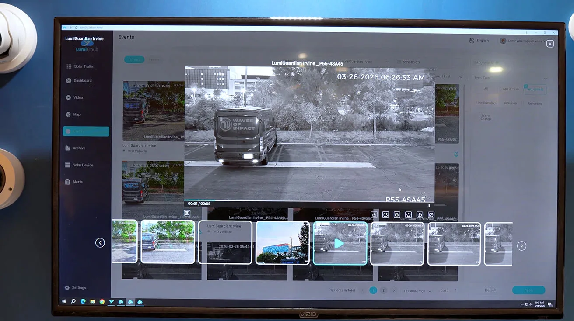Click the favorite star icon below video

click(x=408, y=215)
